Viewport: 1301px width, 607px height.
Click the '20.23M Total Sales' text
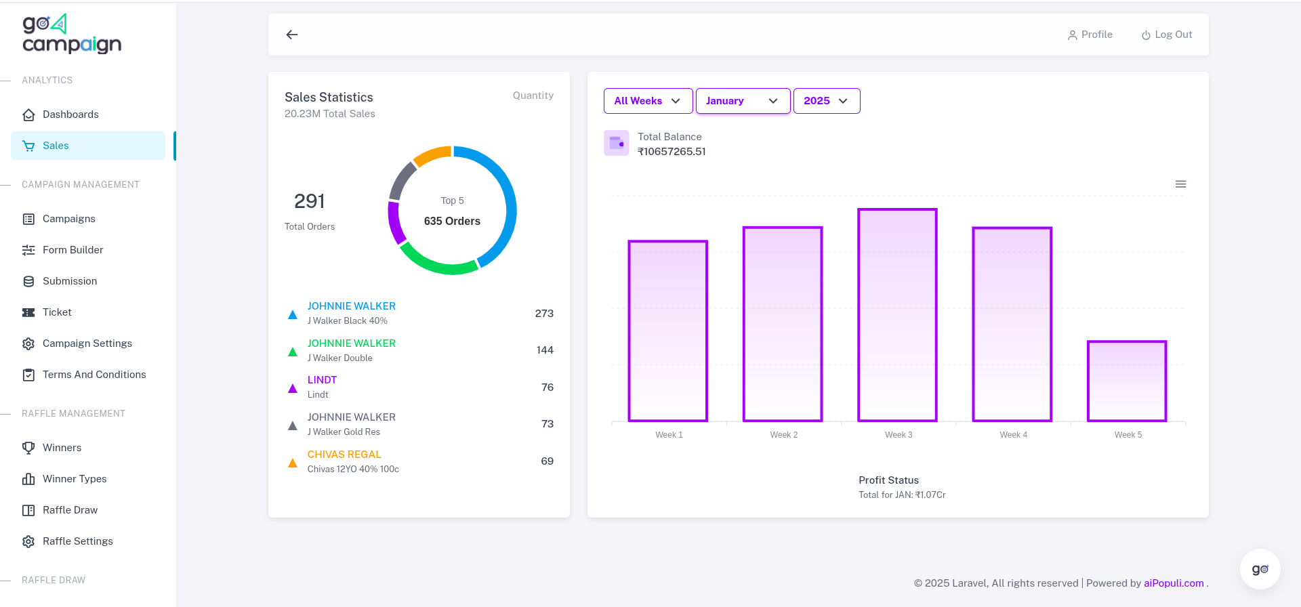coord(329,114)
